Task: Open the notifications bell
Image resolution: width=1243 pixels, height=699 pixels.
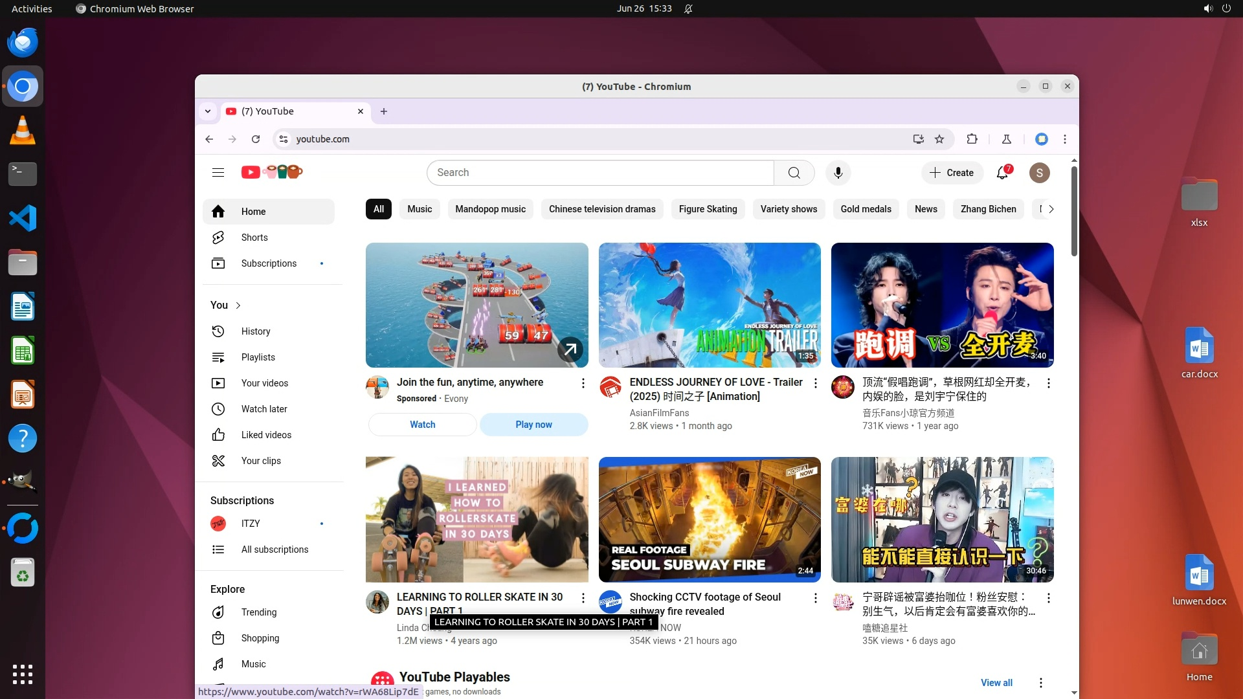Action: 1002,173
